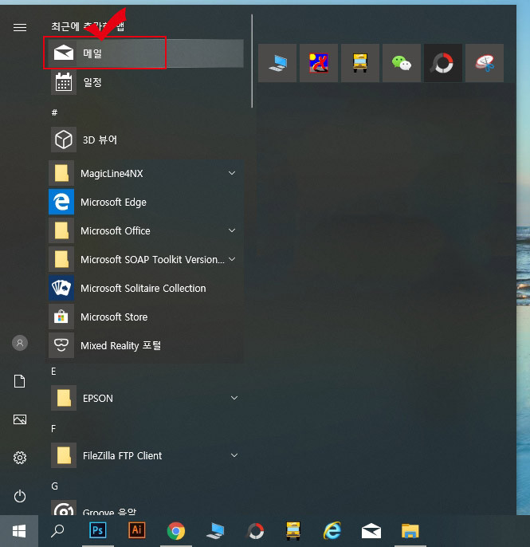Click the circular red-gray logo on the taskbar
The width and height of the screenshot is (530, 547).
tap(255, 531)
